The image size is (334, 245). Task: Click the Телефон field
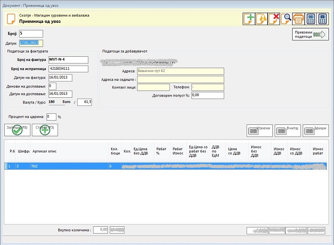click(x=208, y=87)
